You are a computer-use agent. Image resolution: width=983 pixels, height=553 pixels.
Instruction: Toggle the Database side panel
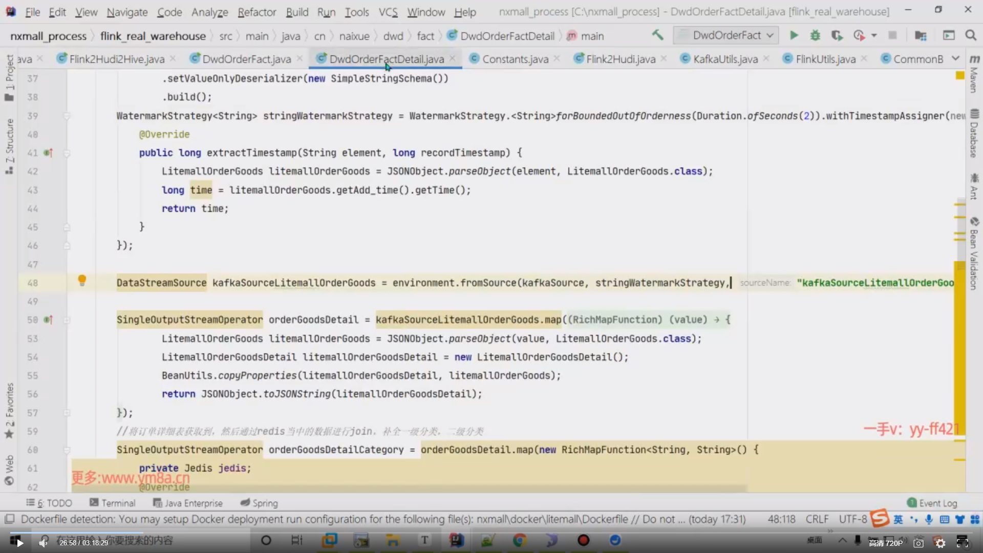coord(974,133)
